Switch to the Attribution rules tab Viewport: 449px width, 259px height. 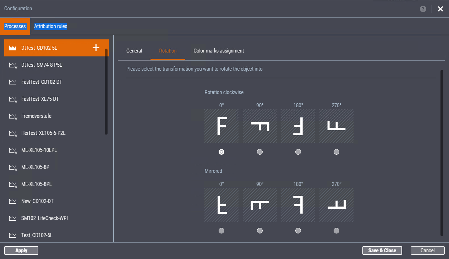(x=50, y=26)
